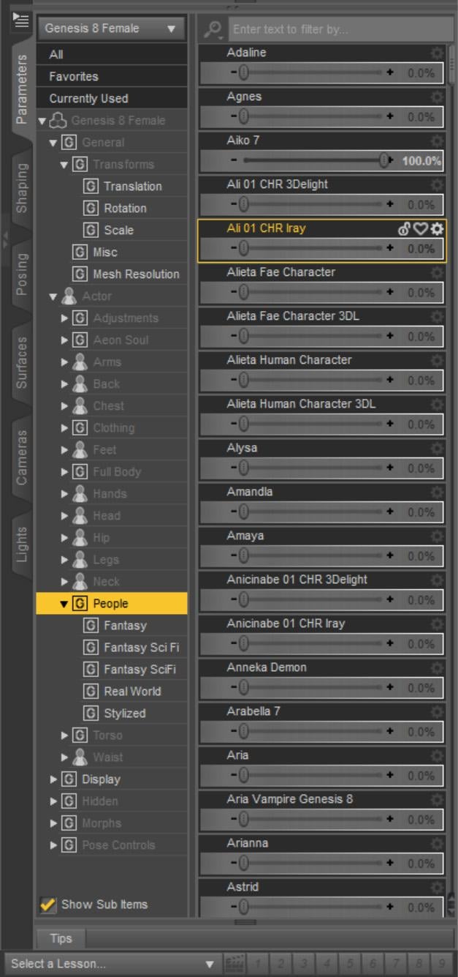Click link icon on Ali 01 CHR Iray
This screenshot has height=977, width=458.
(405, 229)
